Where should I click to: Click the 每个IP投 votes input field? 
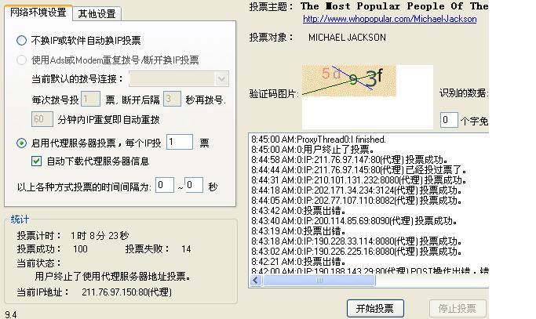click(x=178, y=142)
